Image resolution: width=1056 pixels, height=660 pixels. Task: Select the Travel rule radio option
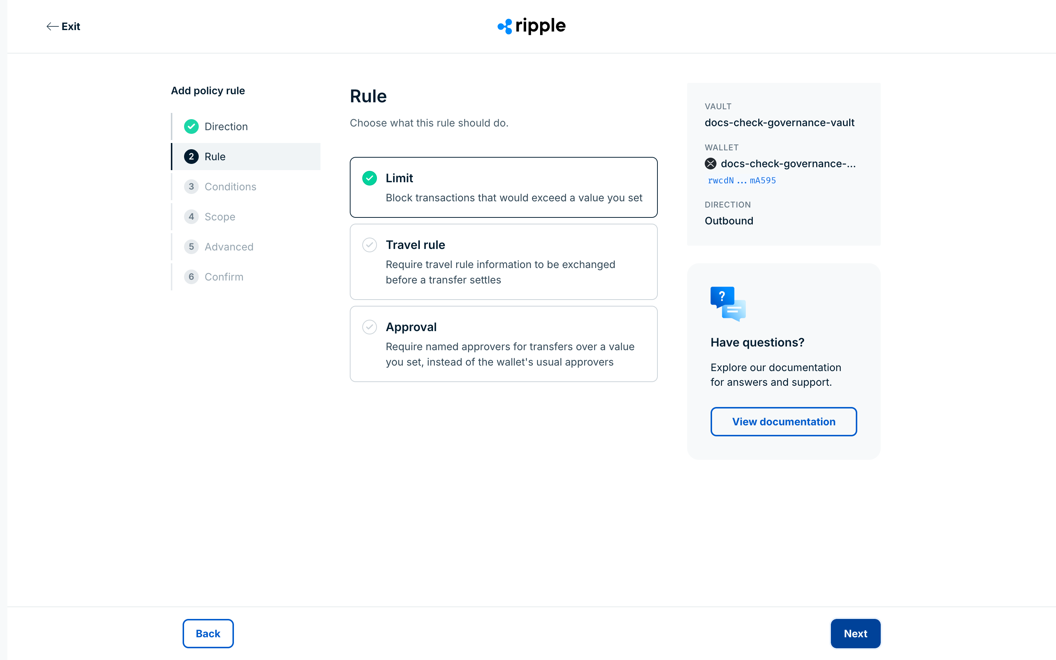pos(370,245)
